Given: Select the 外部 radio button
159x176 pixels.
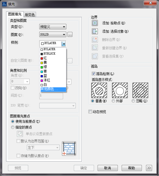Looking at the screenshot, I should 113,101.
